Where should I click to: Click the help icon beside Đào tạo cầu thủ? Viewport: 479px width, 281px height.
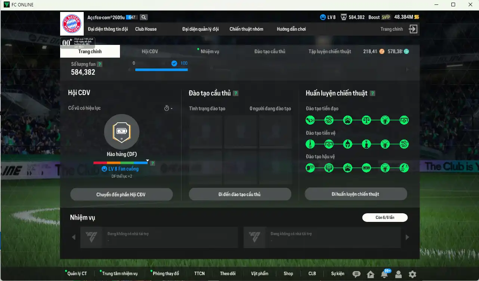tap(236, 94)
